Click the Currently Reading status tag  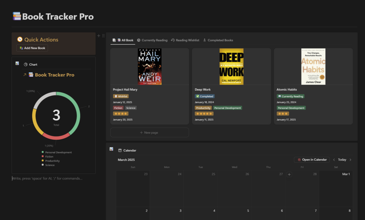[291, 96]
